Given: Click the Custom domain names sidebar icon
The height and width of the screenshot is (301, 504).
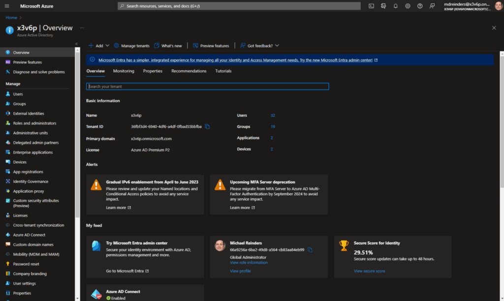Looking at the screenshot, I should [8, 244].
